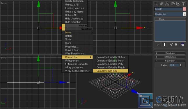Toggle Show End Result icon
This screenshot has width=188, height=109.
pos(164,44)
